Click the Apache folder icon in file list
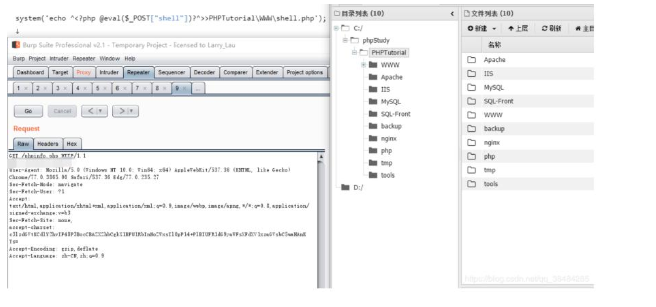This screenshot has width=656, height=307. pyautogui.click(x=471, y=60)
